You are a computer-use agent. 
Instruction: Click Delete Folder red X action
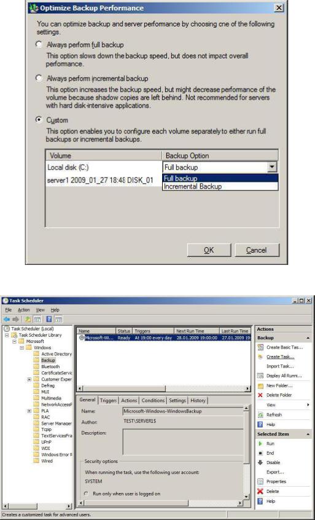coord(260,395)
